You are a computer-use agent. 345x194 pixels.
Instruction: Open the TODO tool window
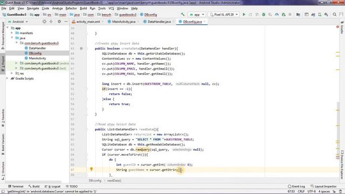coord(72,186)
